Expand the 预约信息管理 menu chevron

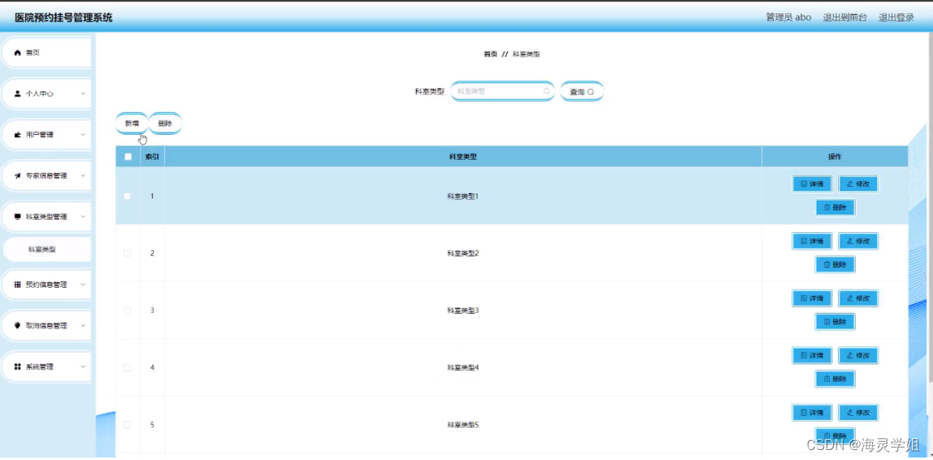point(82,284)
